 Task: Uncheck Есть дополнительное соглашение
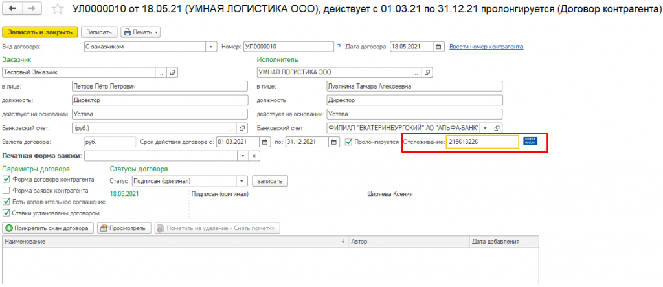click(6, 201)
